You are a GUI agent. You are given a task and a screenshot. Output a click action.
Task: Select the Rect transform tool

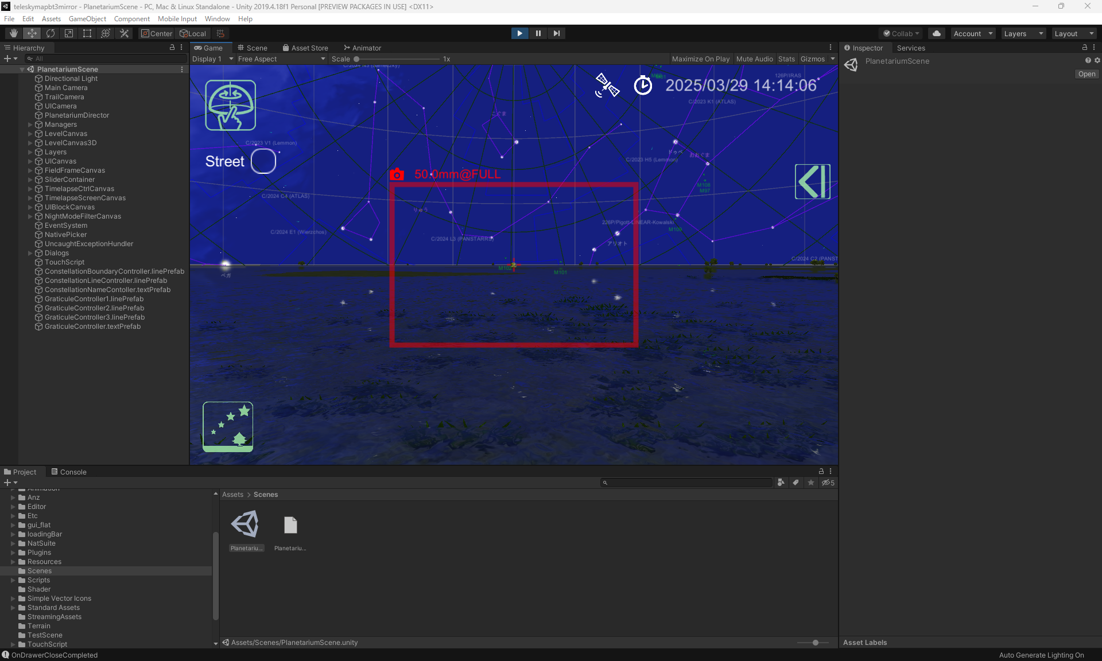click(87, 33)
